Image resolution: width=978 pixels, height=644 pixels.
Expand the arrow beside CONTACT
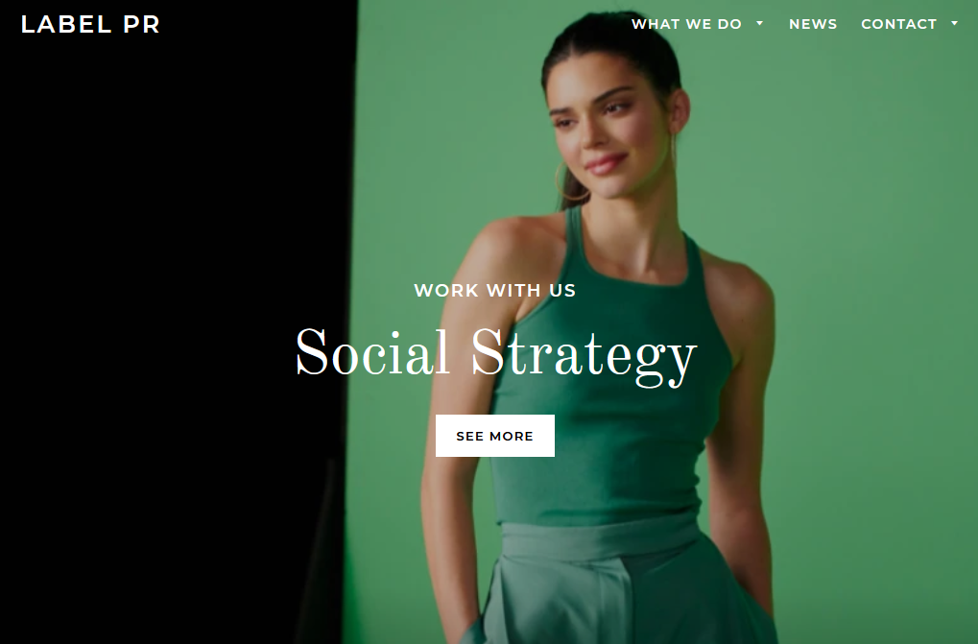tap(954, 23)
